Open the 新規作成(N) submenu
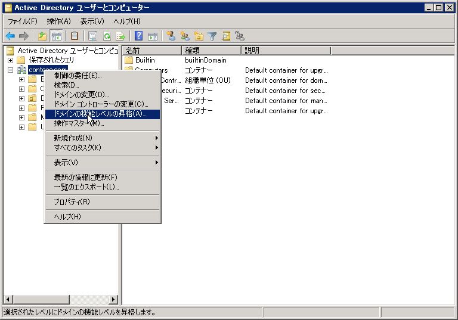Viewport: 458px width, 320px height. coord(102,138)
